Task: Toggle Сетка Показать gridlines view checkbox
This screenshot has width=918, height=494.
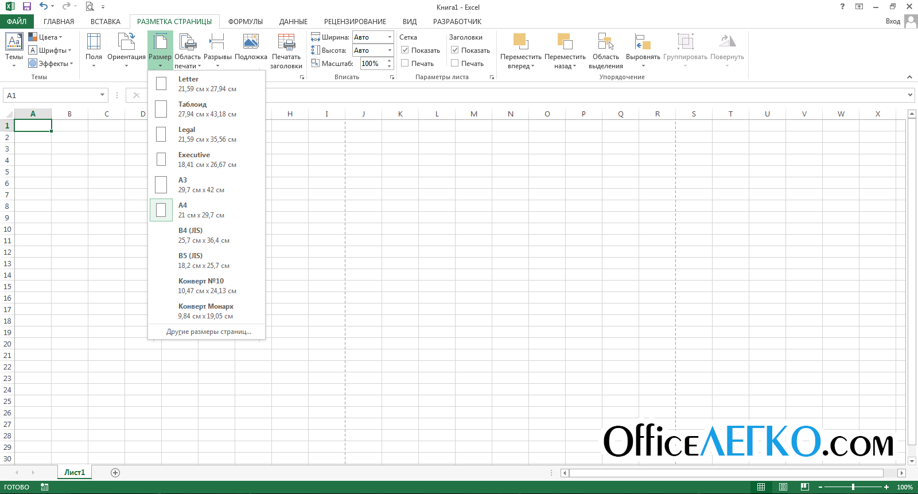Action: 404,50
